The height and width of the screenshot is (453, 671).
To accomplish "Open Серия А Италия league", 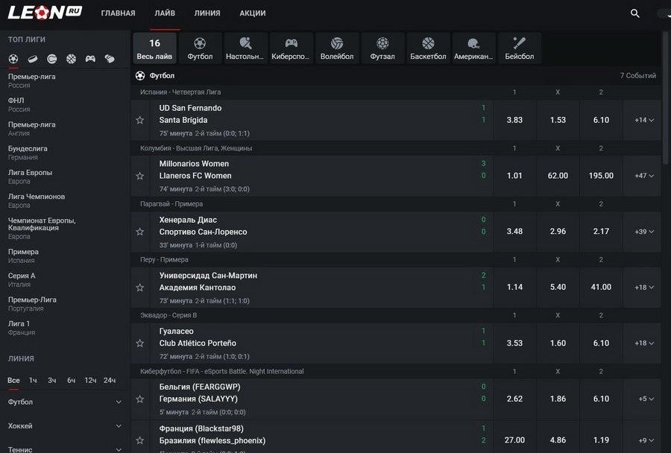I will click(x=22, y=279).
